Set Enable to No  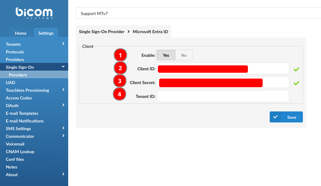(184, 55)
